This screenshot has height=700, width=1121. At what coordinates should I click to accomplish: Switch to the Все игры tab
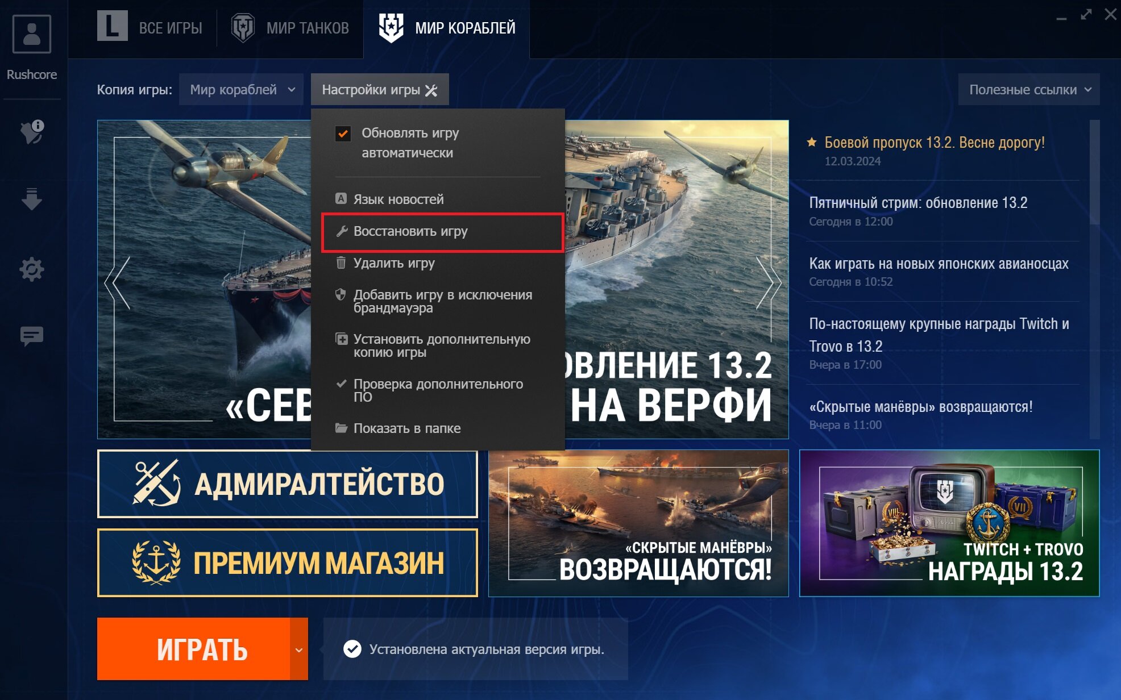(x=150, y=27)
